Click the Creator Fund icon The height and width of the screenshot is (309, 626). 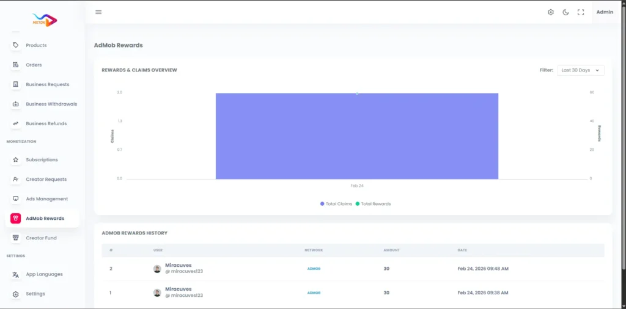pos(16,238)
